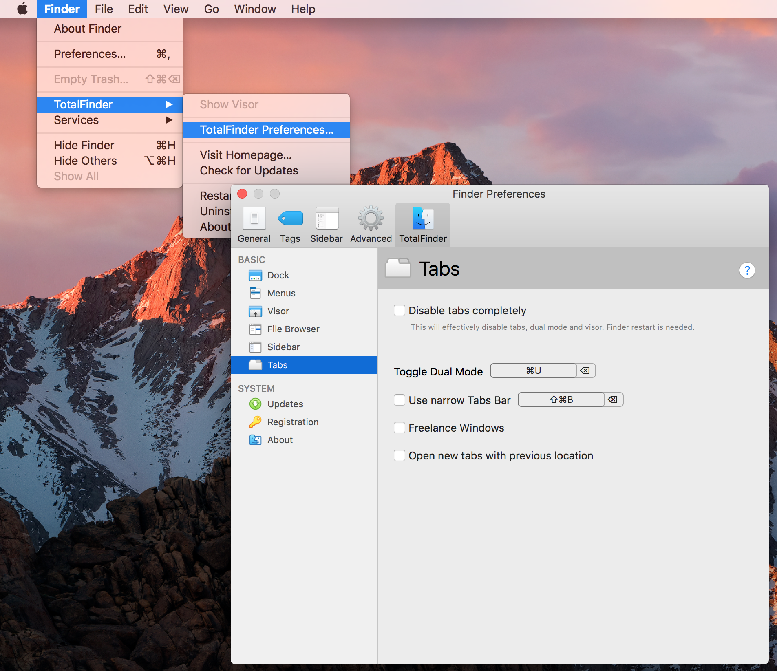Select the Tags toolbar icon

[290, 219]
